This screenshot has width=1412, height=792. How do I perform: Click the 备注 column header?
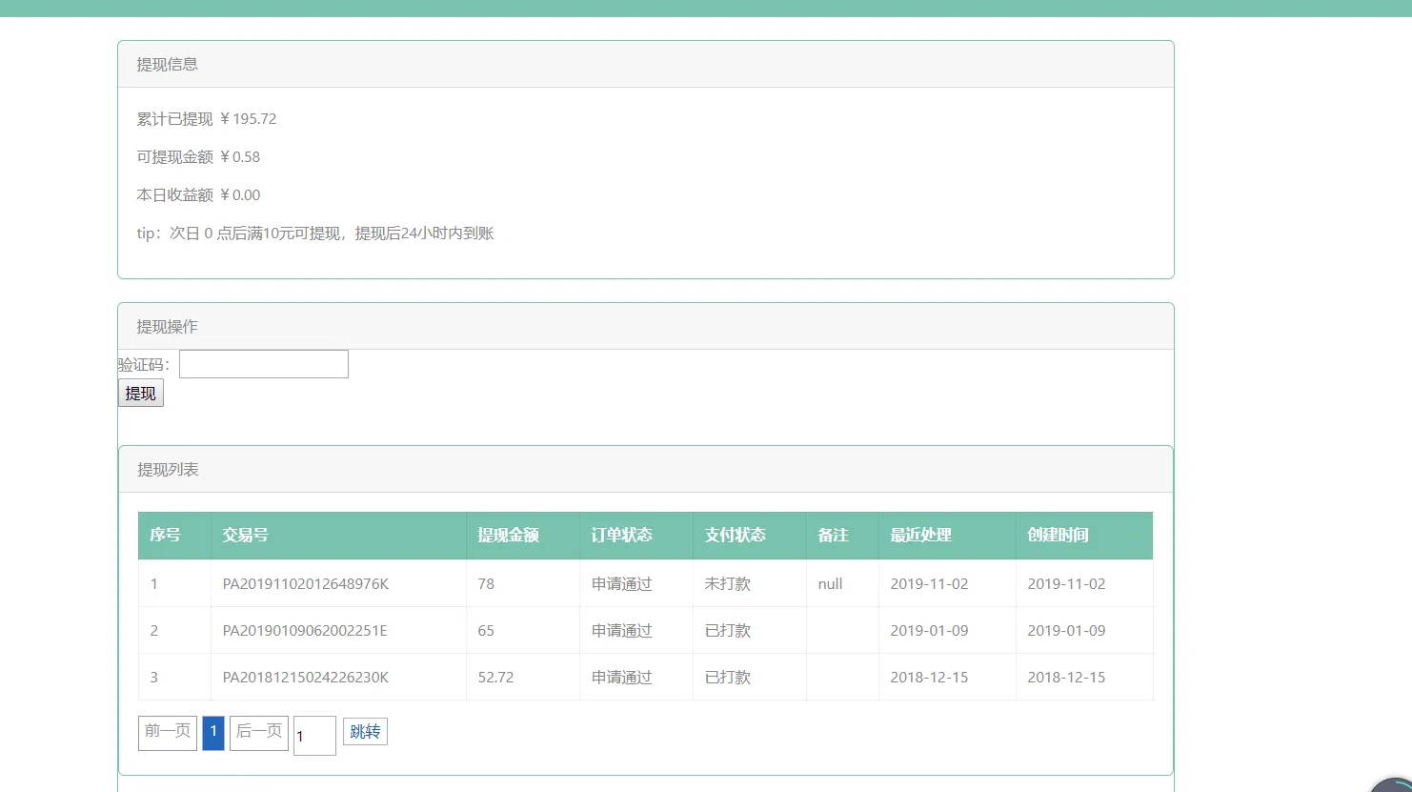tap(833, 536)
